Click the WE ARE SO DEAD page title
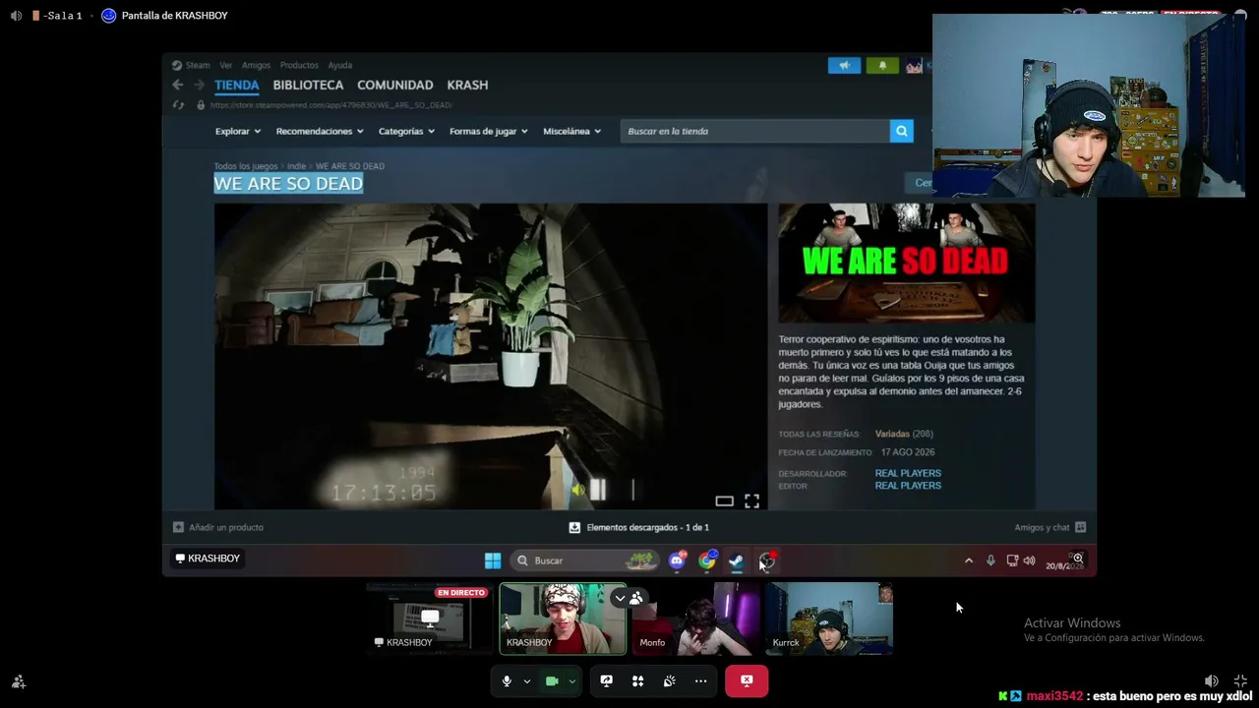This screenshot has height=708, width=1259. tap(288, 184)
